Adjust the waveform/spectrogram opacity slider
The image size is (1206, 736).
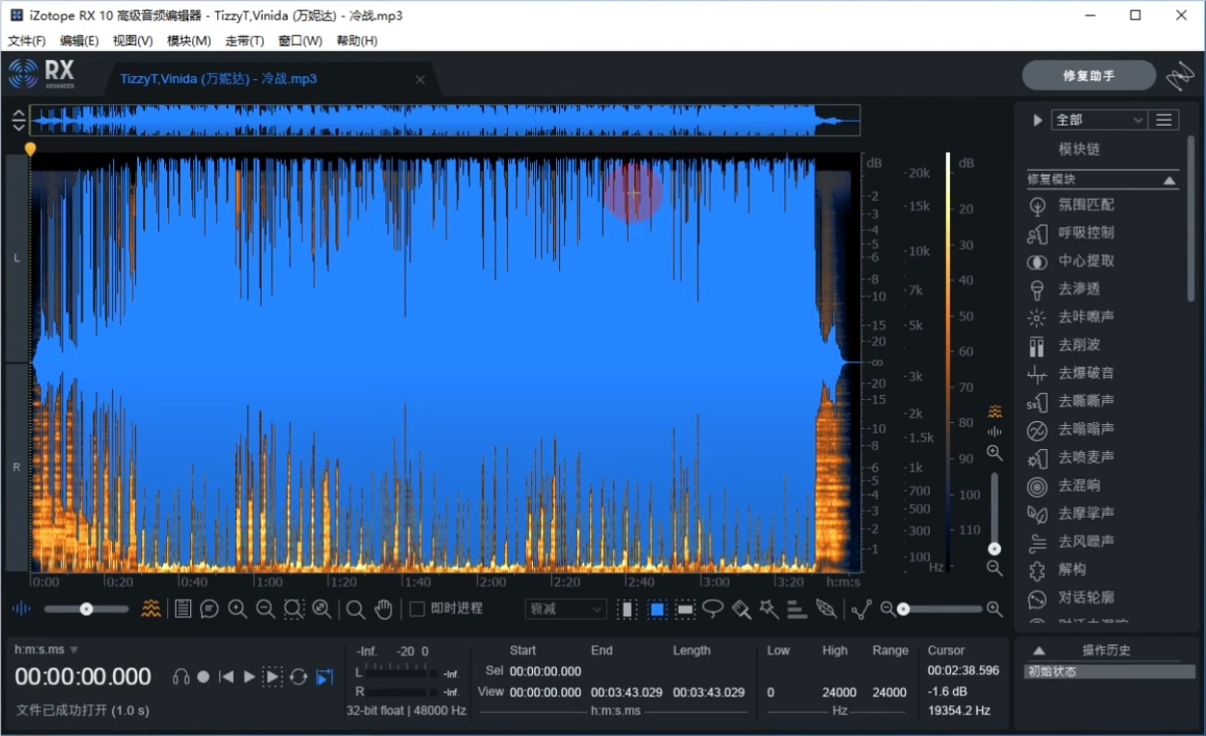click(x=86, y=609)
